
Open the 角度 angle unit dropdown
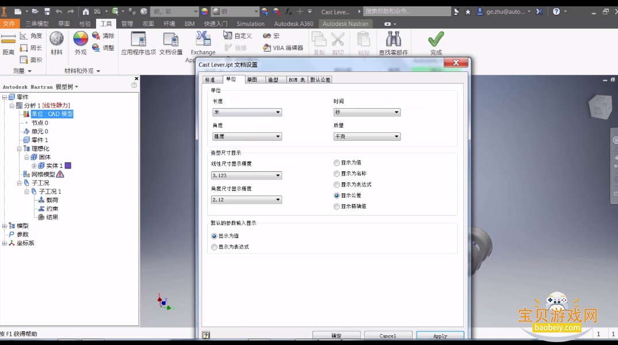[x=247, y=136]
